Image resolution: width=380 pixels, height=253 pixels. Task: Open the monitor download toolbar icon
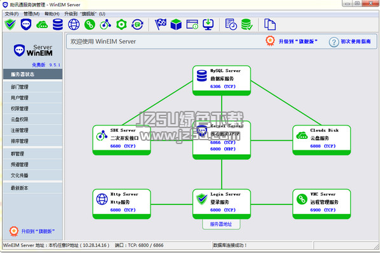pos(208,24)
